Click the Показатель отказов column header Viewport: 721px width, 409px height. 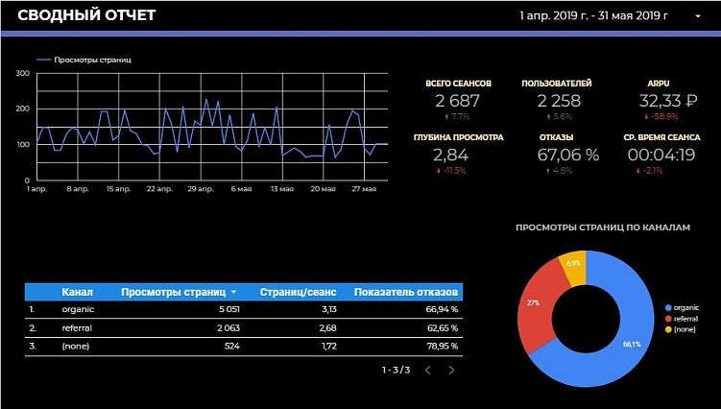click(406, 292)
